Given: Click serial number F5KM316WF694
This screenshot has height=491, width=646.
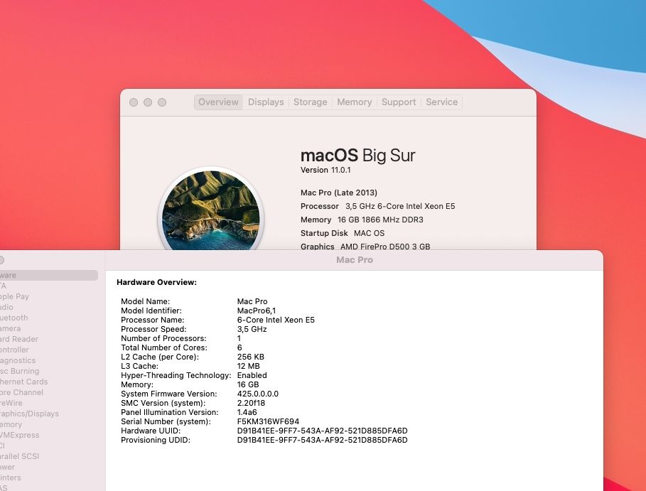Looking at the screenshot, I should point(268,422).
